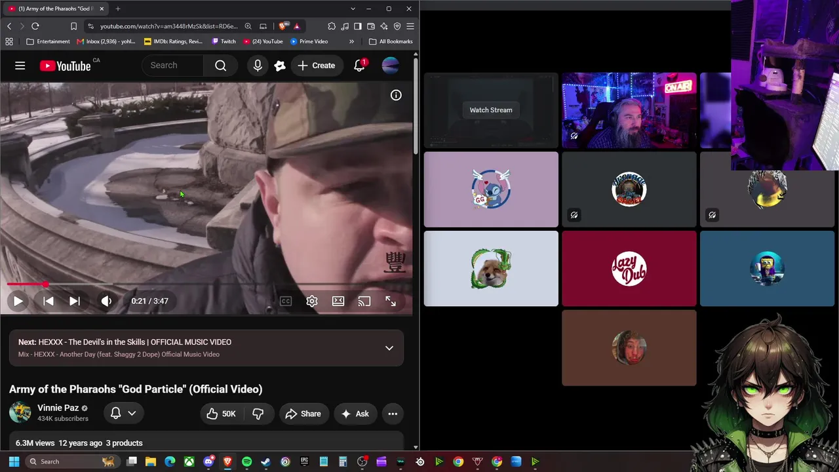Toggle closed captions on the video

[x=286, y=301]
